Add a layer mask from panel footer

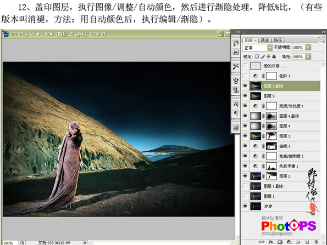click(x=280, y=242)
